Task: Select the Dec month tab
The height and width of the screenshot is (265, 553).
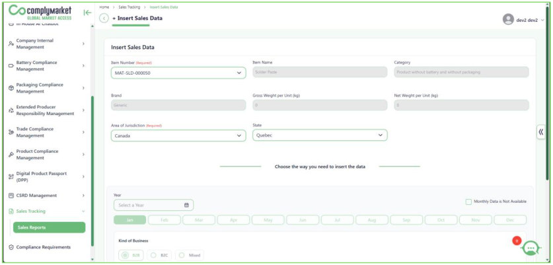Action: click(510, 220)
